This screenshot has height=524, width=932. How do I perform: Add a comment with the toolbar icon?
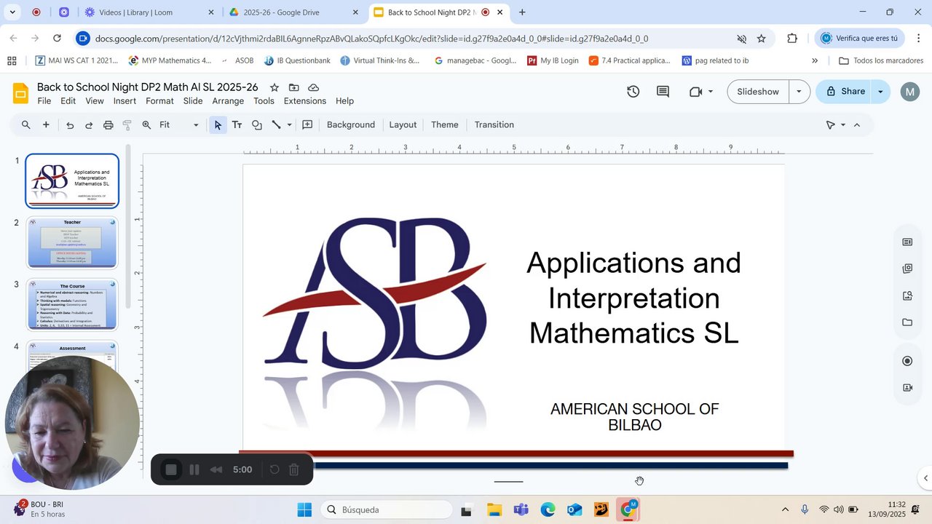[307, 125]
